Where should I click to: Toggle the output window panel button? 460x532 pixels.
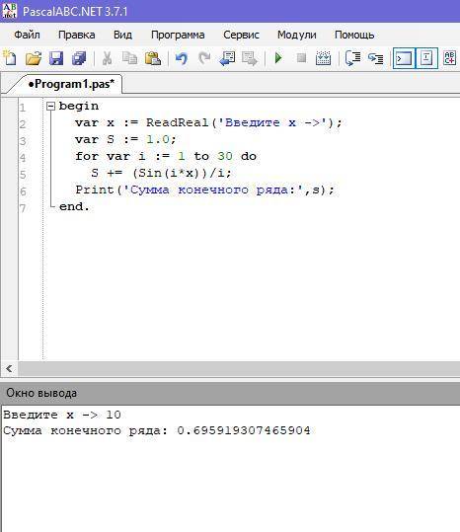(404, 58)
